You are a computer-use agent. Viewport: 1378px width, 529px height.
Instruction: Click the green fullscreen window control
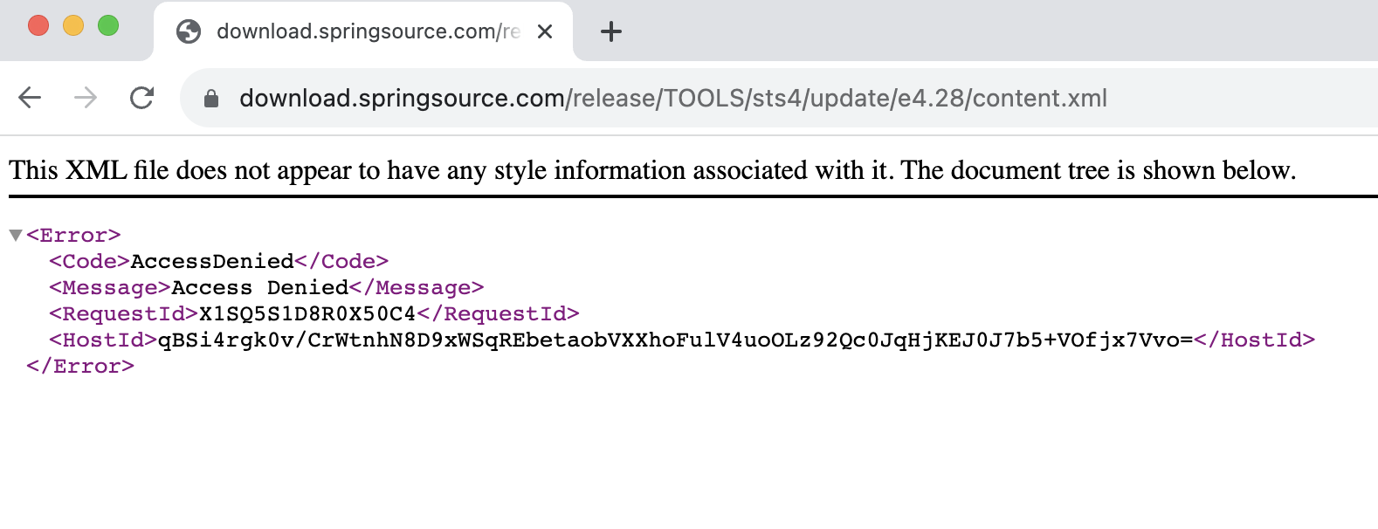[x=108, y=26]
